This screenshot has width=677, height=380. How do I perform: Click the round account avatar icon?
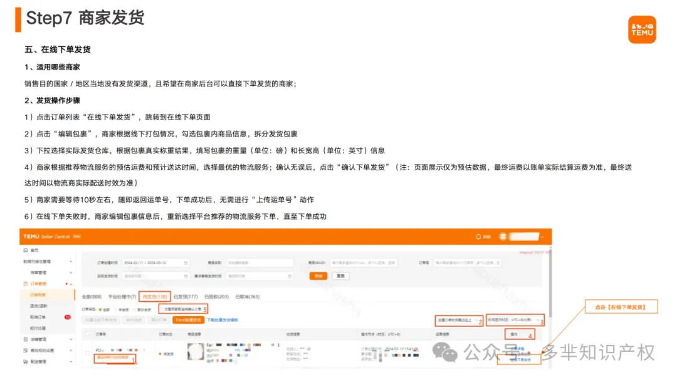[503, 237]
